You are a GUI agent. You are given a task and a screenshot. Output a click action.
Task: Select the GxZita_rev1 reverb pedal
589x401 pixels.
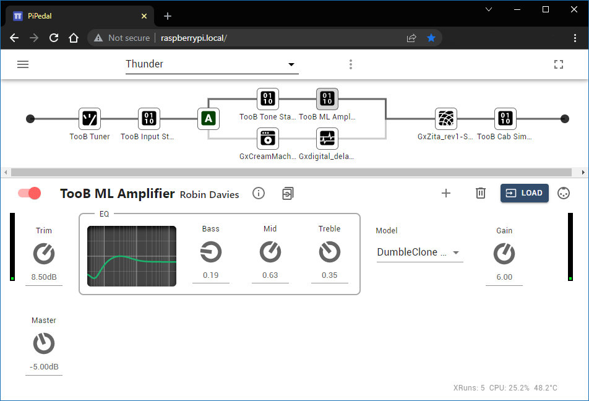[446, 119]
